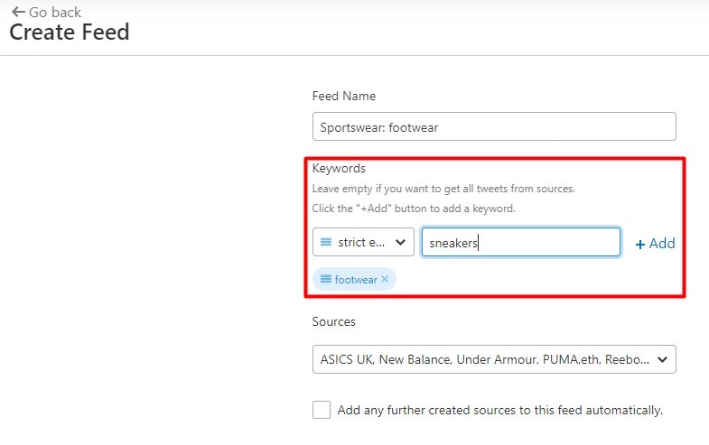This screenshot has height=445, width=709.
Task: Click the plus icon beside Add
Action: [x=639, y=245]
